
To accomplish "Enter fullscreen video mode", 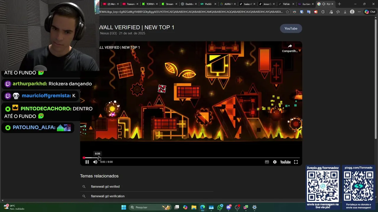I will coord(296,162).
